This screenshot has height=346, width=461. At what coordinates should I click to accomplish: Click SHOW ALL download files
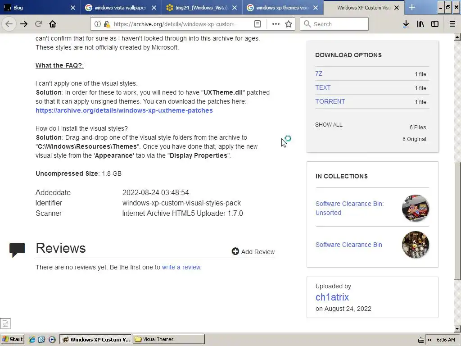pyautogui.click(x=329, y=125)
